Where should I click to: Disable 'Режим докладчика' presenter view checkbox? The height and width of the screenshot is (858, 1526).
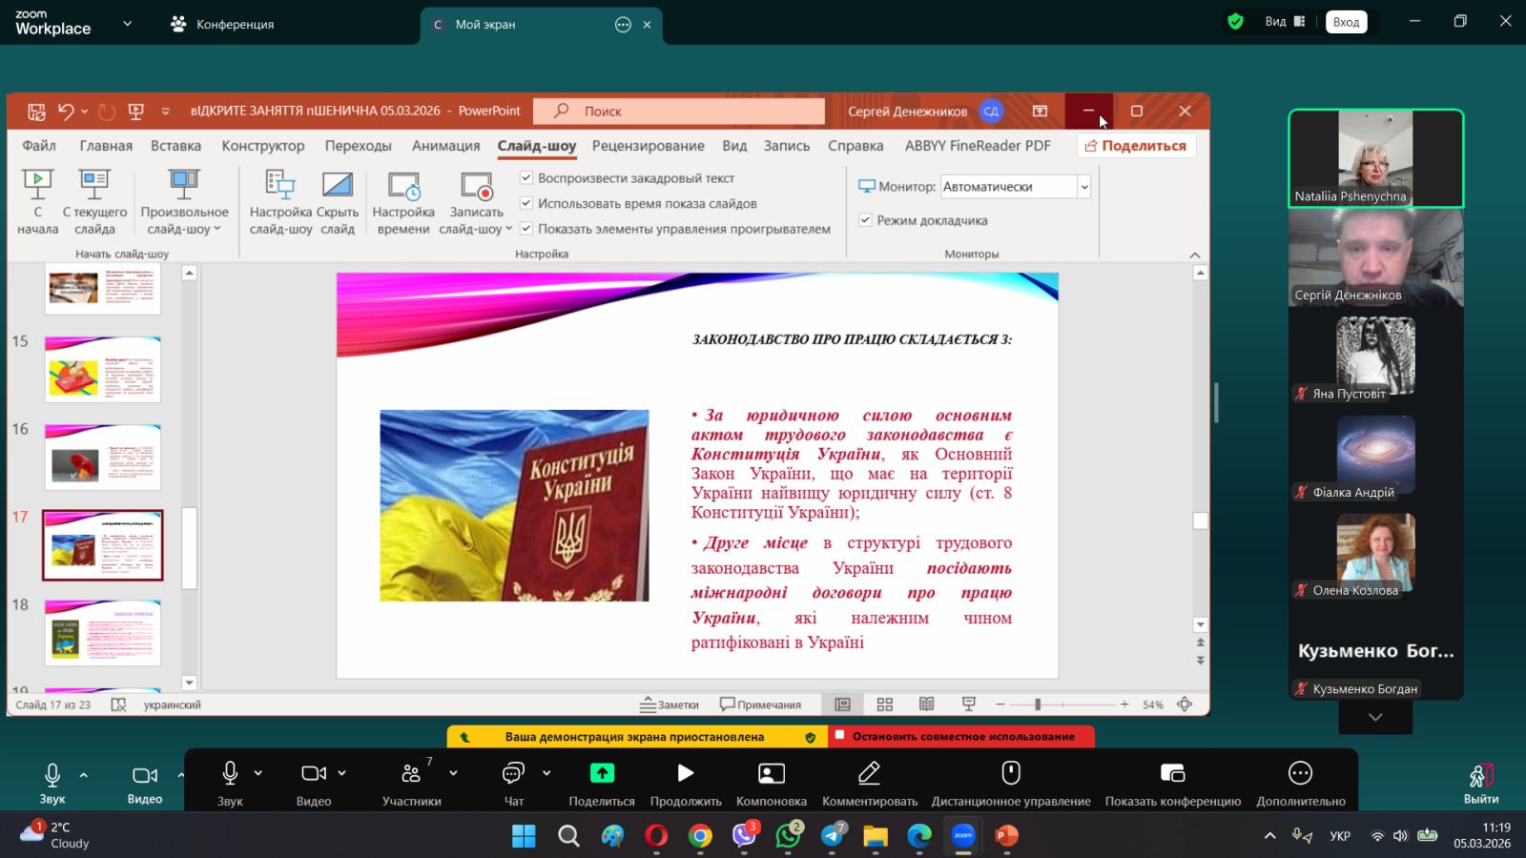[865, 220]
